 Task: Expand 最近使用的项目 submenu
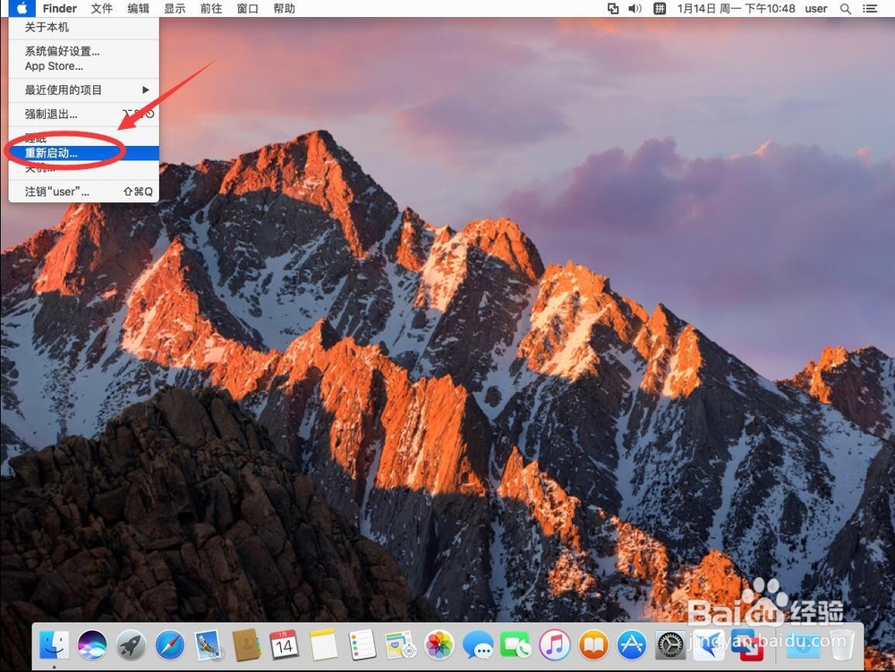[x=84, y=90]
